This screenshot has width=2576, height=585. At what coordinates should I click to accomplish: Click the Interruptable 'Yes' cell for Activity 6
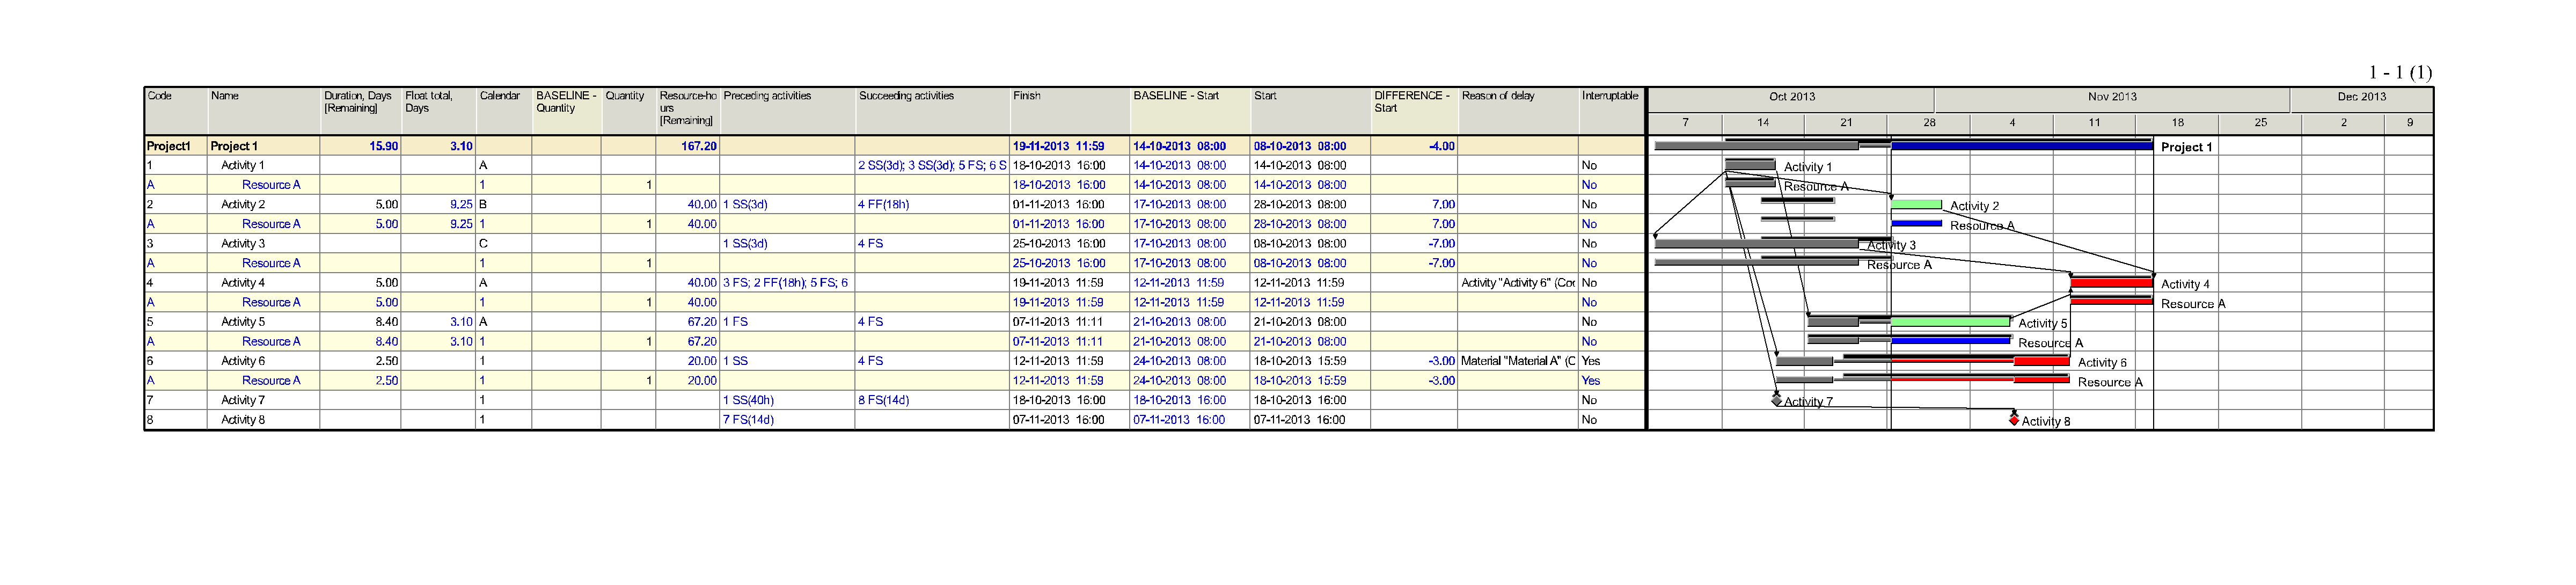(x=1590, y=361)
